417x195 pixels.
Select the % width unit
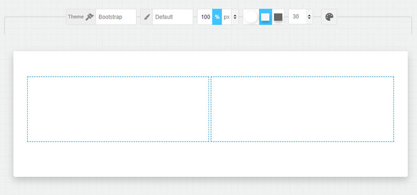click(x=217, y=17)
